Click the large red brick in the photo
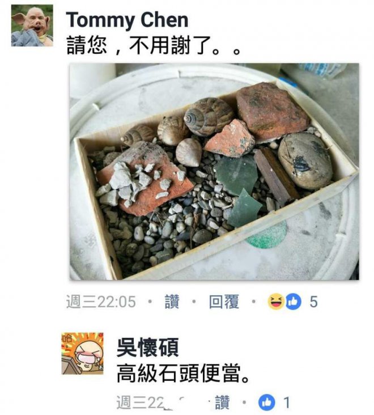Viewport: 374px width, 415px height. [273, 111]
